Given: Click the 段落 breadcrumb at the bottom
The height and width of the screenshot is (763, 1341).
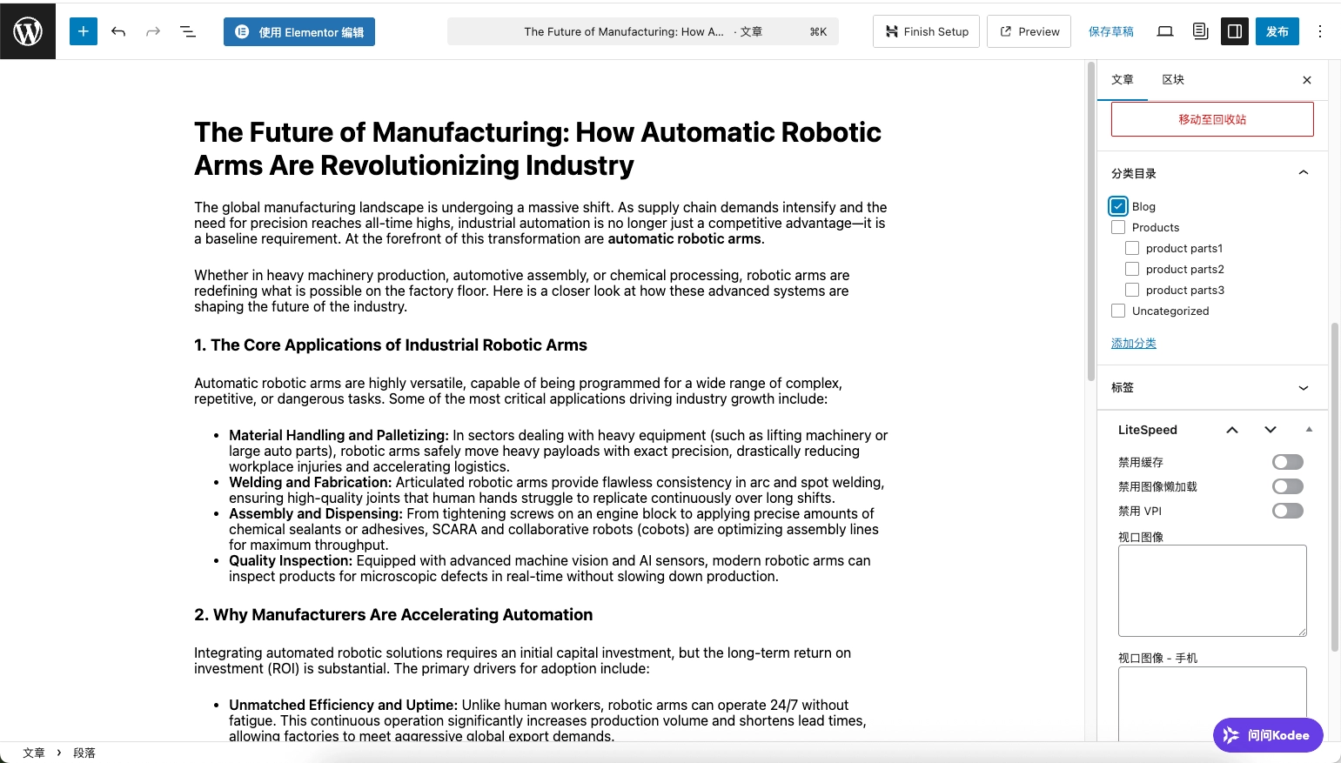Looking at the screenshot, I should (x=84, y=753).
